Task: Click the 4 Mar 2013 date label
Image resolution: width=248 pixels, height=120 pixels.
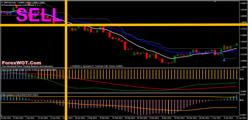Action: 154,118
